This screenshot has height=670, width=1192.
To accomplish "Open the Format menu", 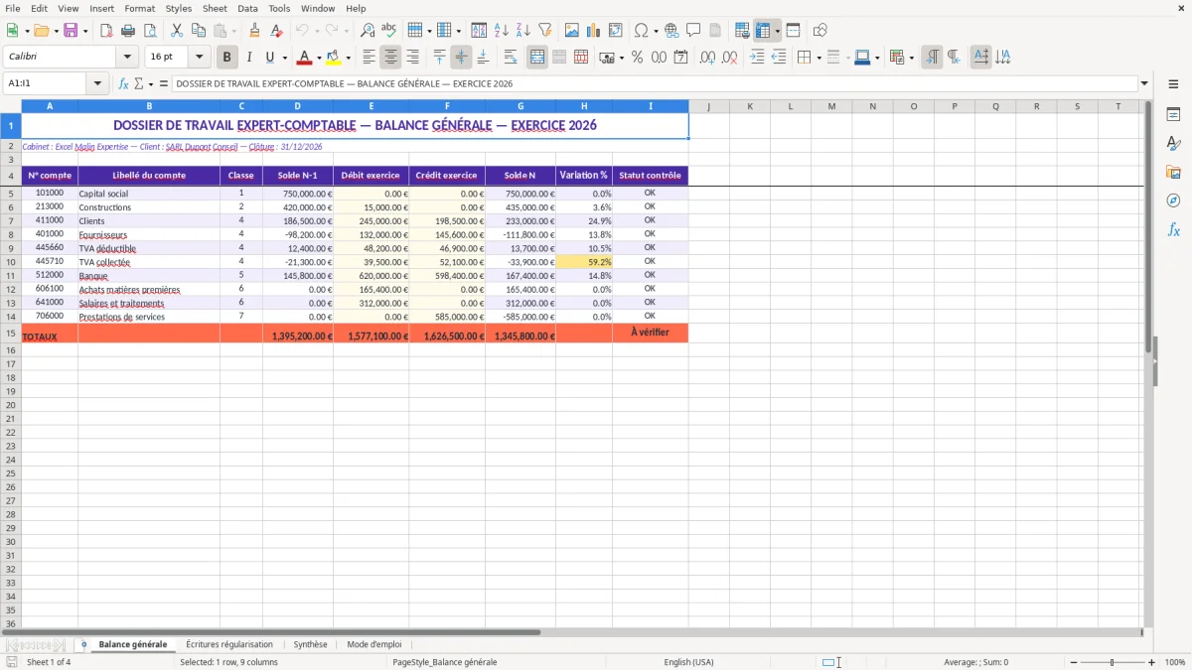I will coord(139,8).
